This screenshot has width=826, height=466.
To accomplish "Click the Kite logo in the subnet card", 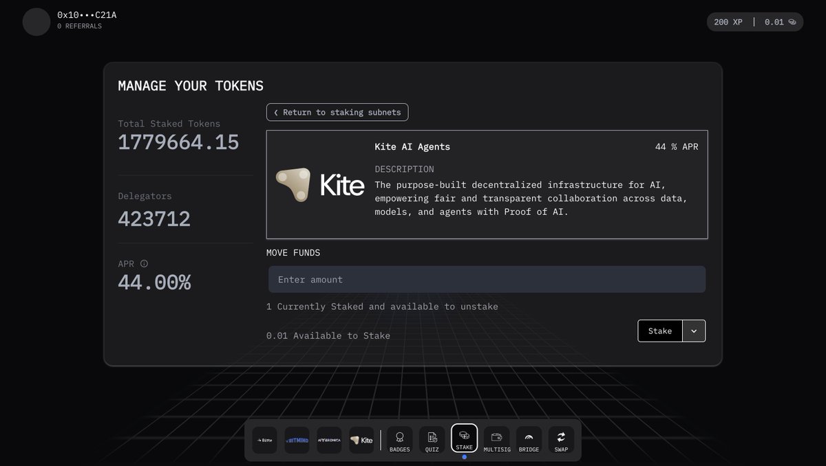I will pyautogui.click(x=320, y=185).
